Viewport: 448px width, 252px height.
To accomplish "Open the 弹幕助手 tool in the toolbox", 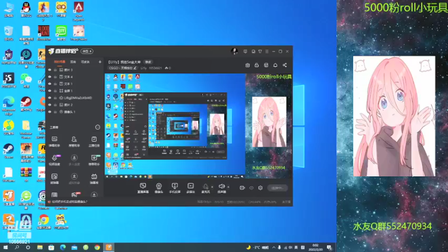I will click(x=54, y=142).
